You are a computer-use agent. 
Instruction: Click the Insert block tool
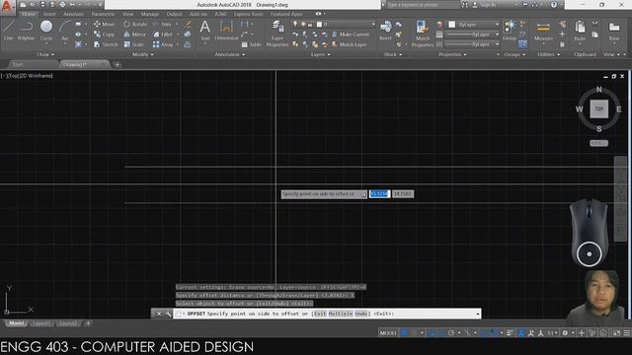point(385,31)
